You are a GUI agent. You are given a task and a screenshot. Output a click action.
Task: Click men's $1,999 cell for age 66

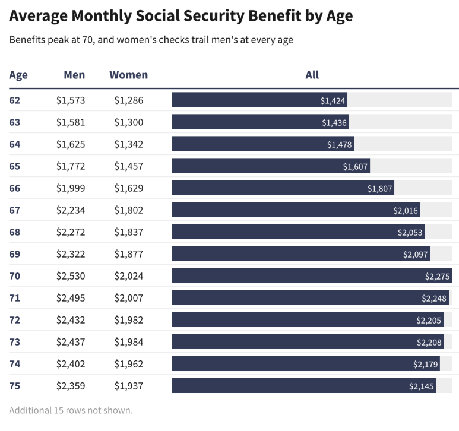click(71, 188)
